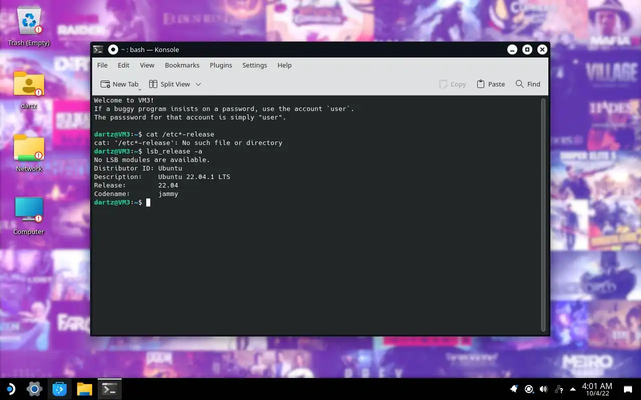Viewport: 641px width, 400px height.
Task: Open the application launcher in the taskbar
Action: click(10, 389)
